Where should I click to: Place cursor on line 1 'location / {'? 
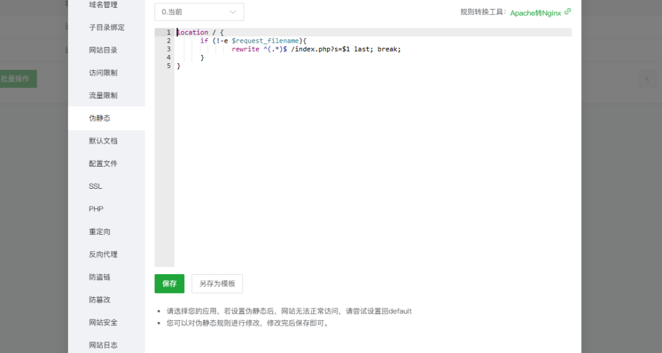(200, 32)
